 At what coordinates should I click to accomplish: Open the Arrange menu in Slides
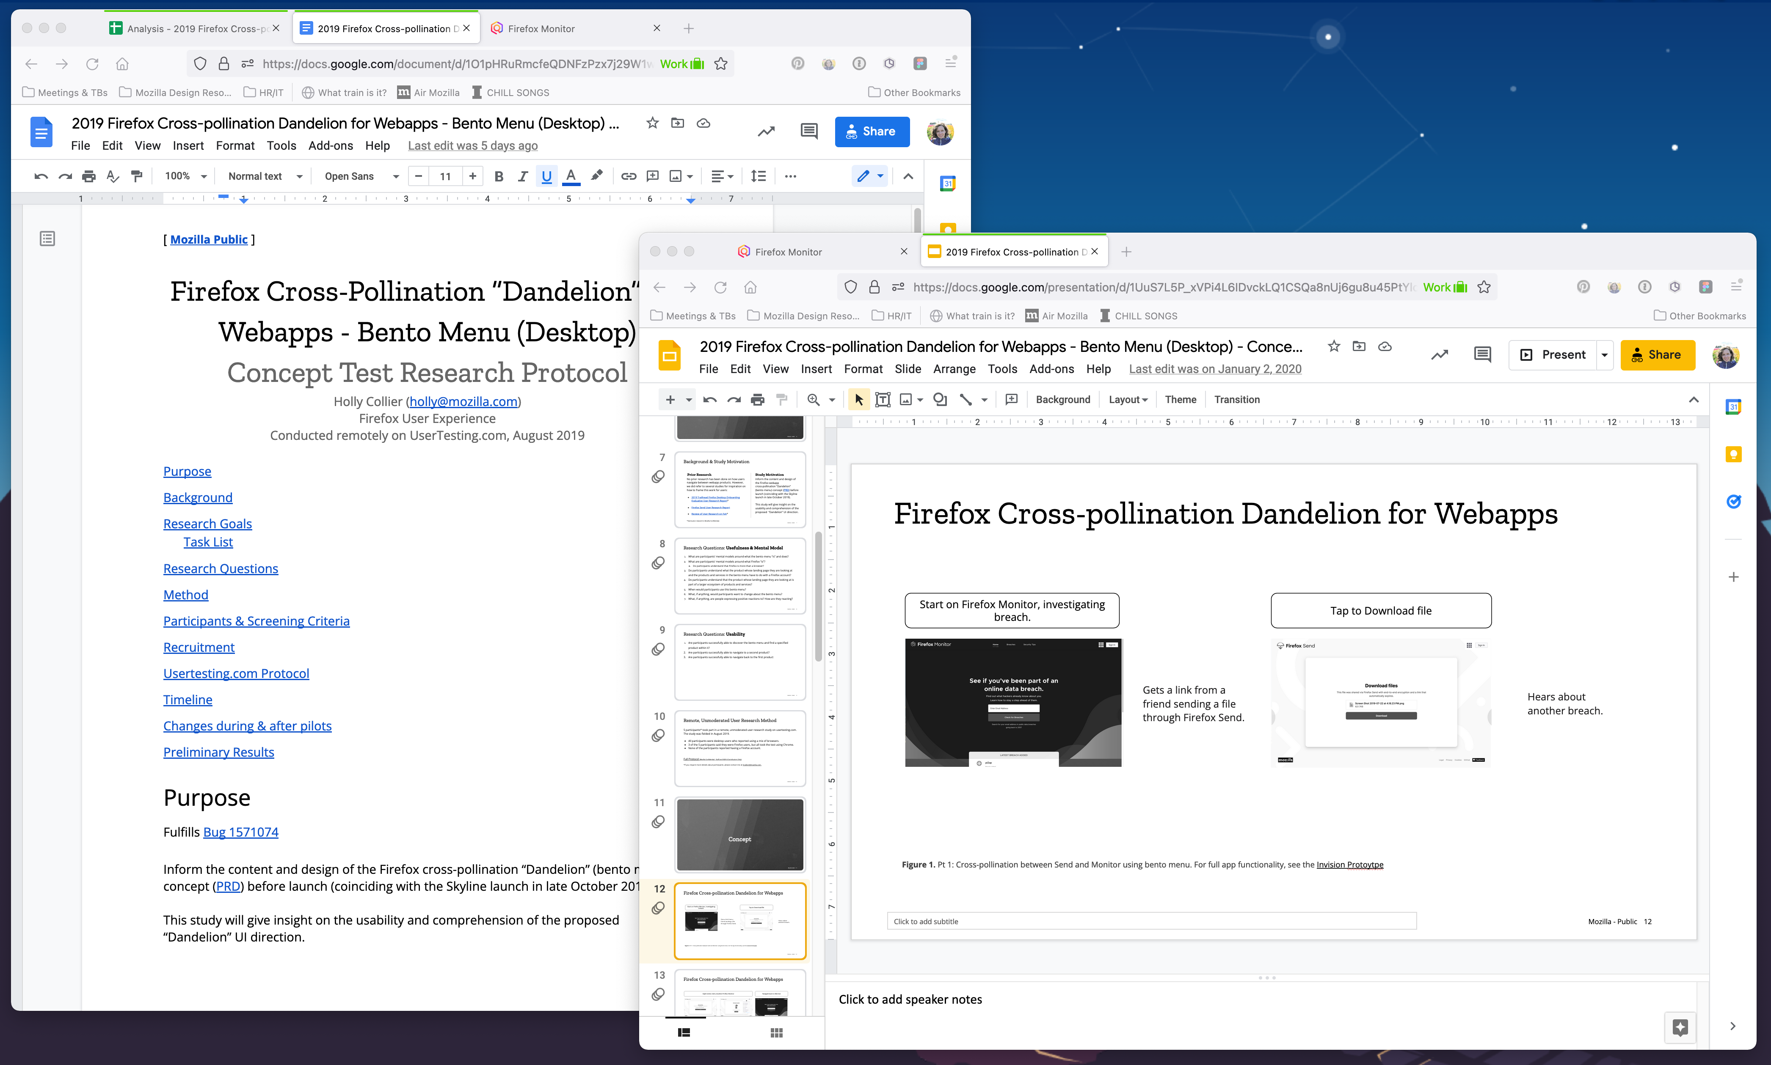point(954,369)
